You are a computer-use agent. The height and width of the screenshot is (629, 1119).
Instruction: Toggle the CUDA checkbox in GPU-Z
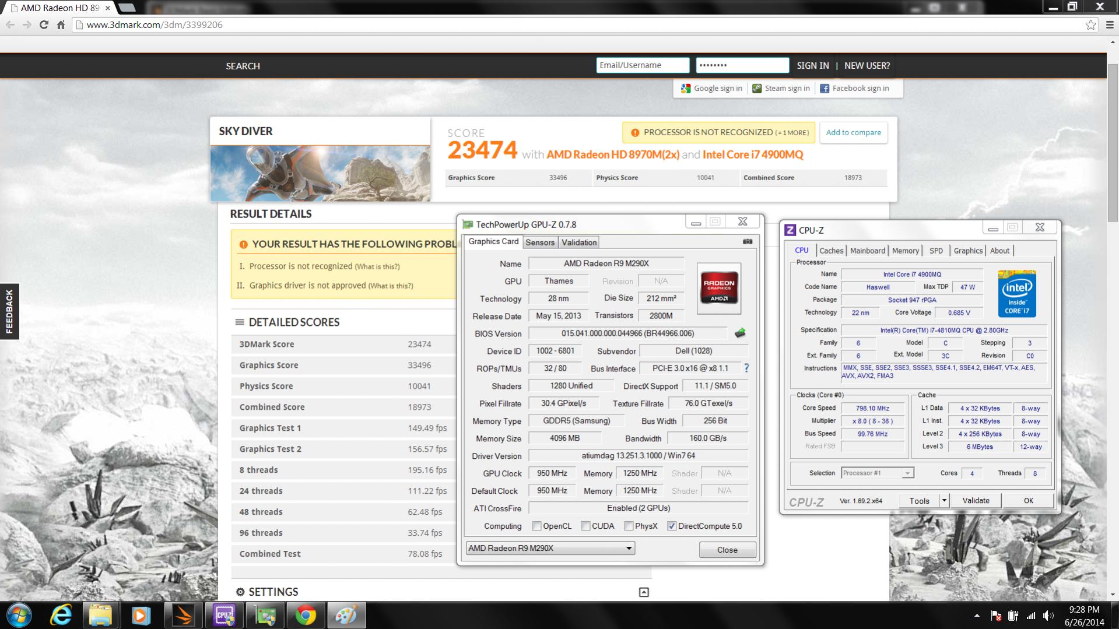(x=585, y=526)
